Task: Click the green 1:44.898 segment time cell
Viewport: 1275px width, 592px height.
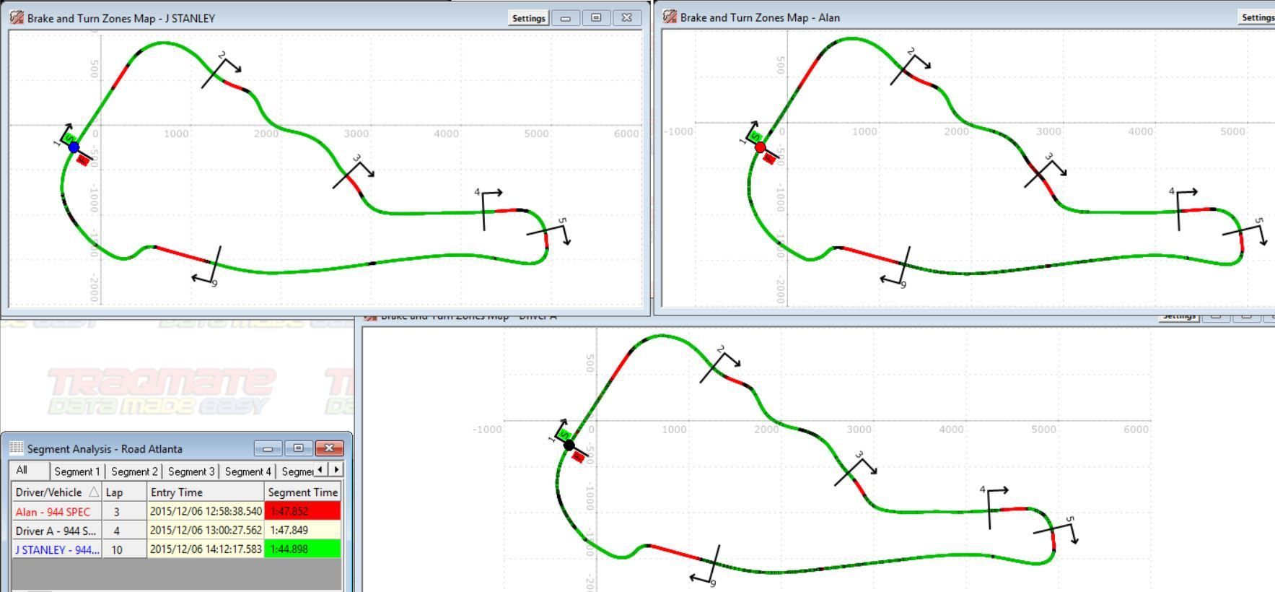Action: 302,549
